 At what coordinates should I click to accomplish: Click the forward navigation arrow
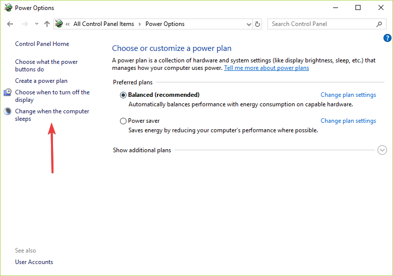tap(25, 24)
